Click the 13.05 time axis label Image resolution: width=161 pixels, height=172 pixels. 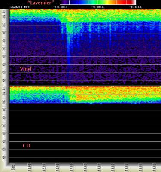click(155, 167)
